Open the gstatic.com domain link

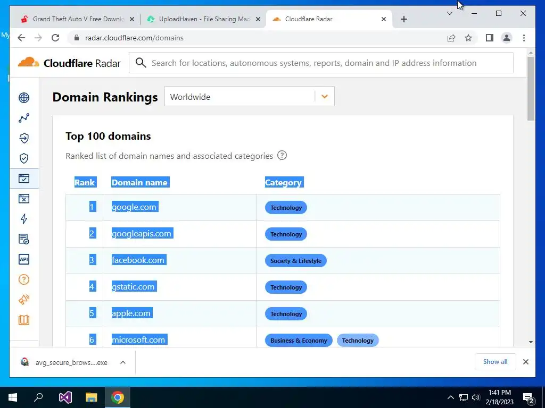click(x=134, y=286)
